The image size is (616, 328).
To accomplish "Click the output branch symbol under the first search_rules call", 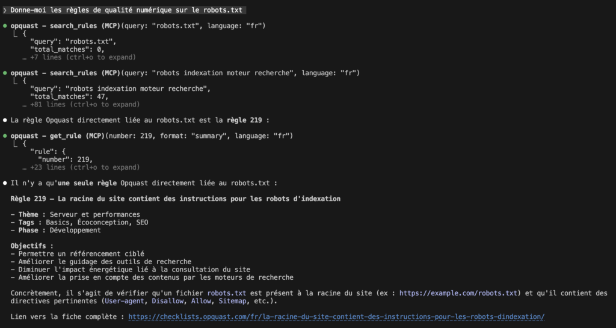I will (x=16, y=34).
